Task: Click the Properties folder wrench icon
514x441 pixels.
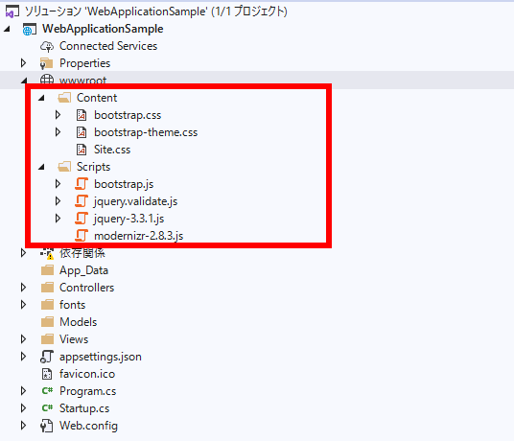Action: pos(47,63)
